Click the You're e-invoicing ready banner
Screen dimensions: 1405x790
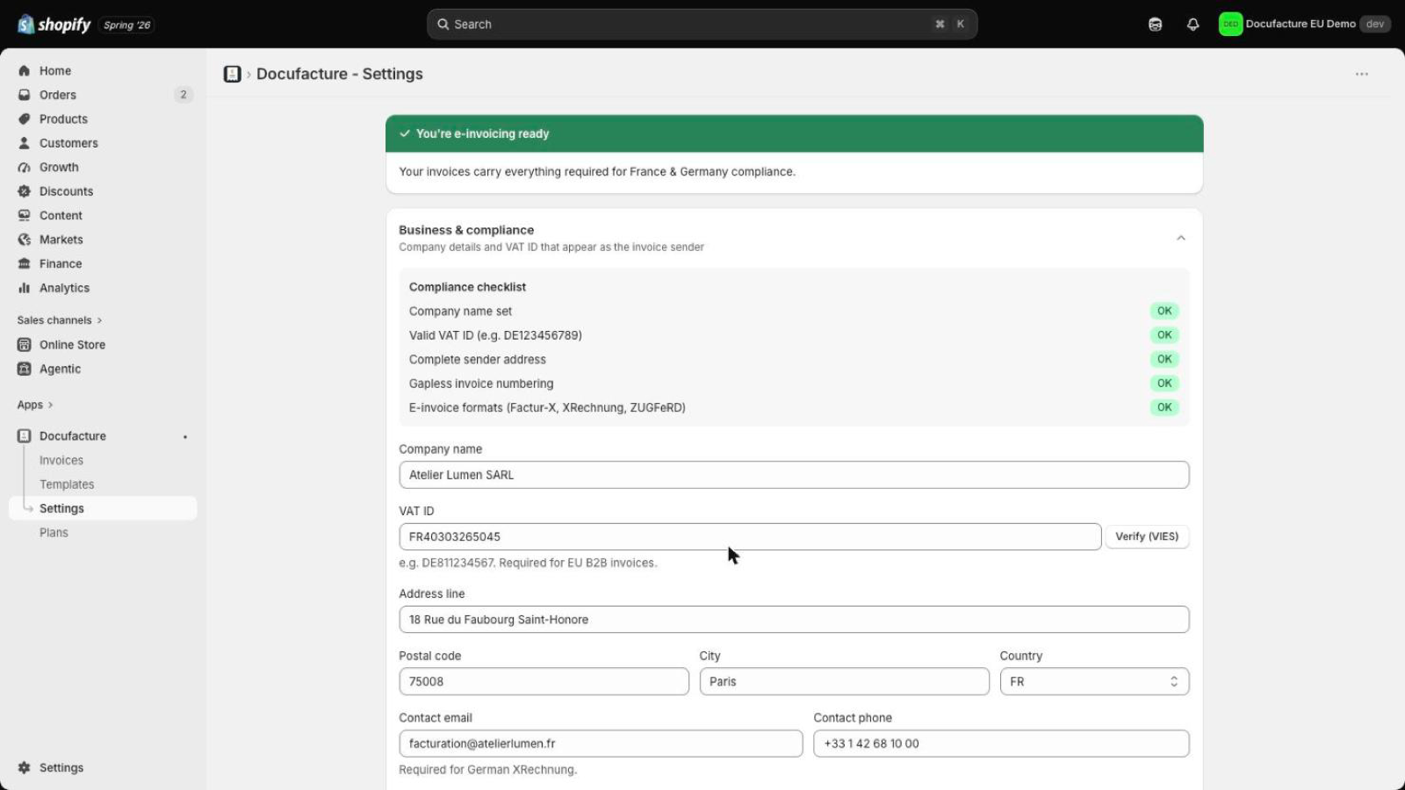click(794, 134)
